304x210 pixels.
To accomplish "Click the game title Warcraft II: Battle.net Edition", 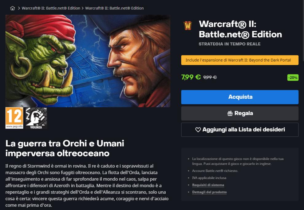I will pos(240,29).
